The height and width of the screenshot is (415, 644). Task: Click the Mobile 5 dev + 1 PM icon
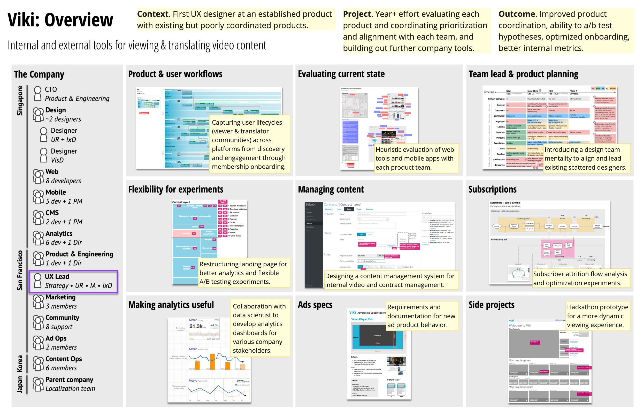click(x=35, y=197)
